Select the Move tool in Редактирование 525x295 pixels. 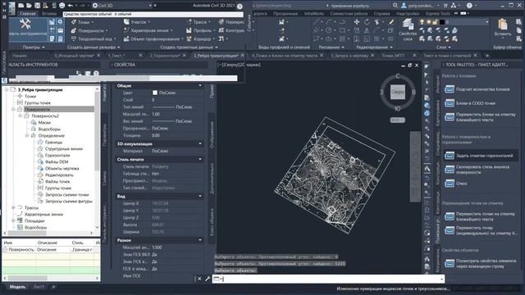pyautogui.click(x=357, y=22)
